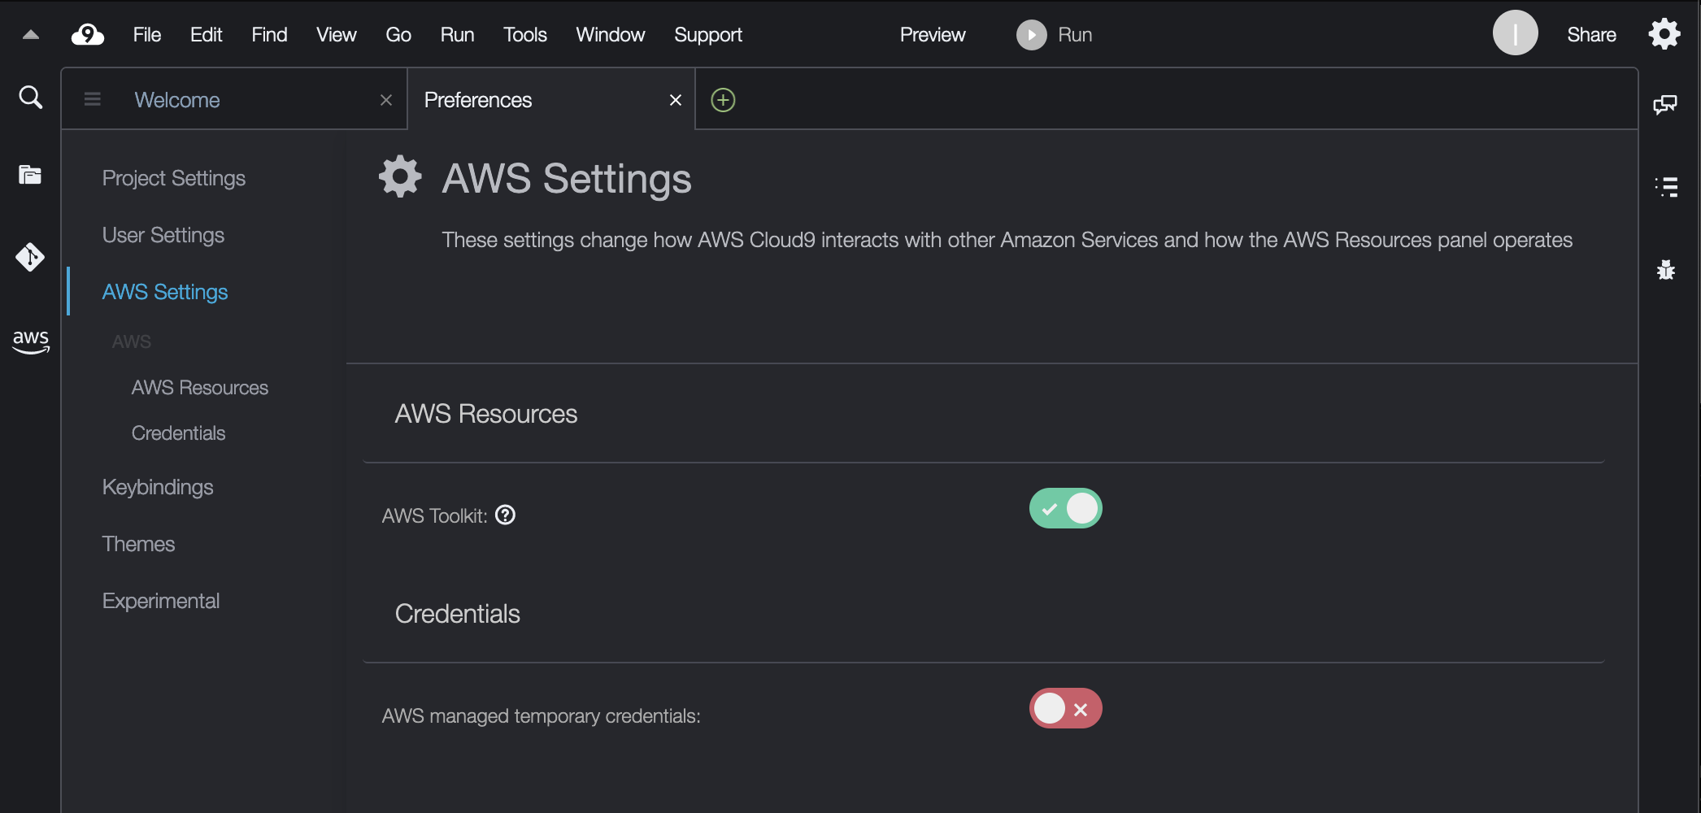Close the Welcome tab

(386, 100)
